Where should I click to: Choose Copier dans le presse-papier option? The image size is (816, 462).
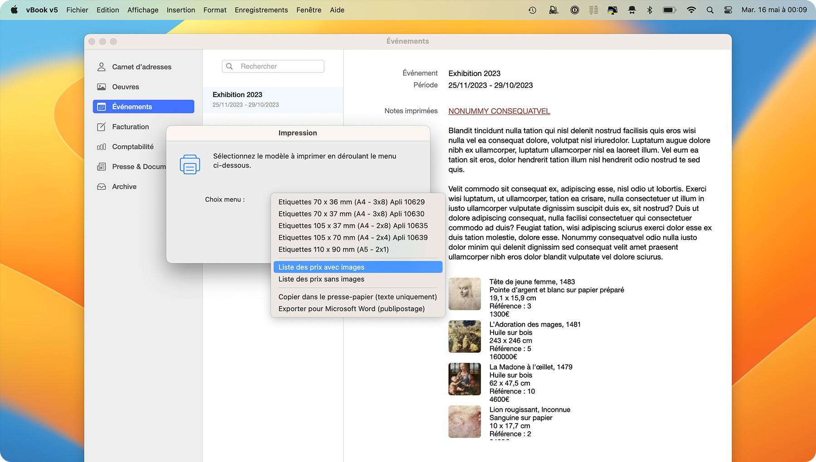(x=358, y=297)
